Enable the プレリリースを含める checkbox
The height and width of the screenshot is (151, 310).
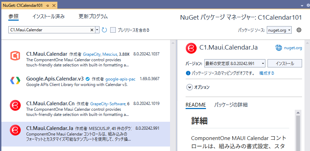tap(113, 30)
